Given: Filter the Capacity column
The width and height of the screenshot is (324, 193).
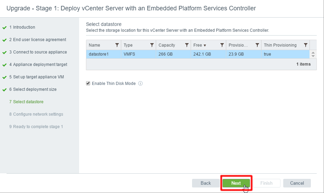Looking at the screenshot, I should (x=187, y=45).
